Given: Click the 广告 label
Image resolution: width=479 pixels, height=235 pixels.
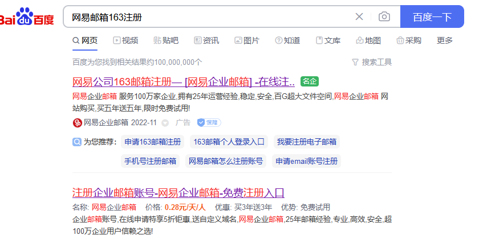Looking at the screenshot, I should tap(182, 122).
